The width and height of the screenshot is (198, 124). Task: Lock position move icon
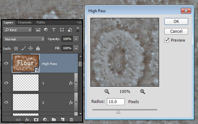[x=30, y=48]
